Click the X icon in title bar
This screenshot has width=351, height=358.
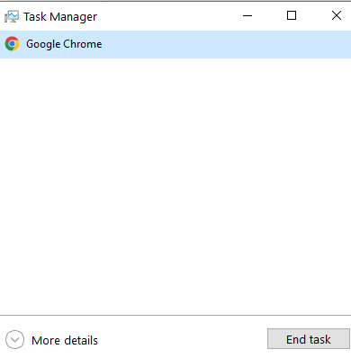(x=337, y=15)
